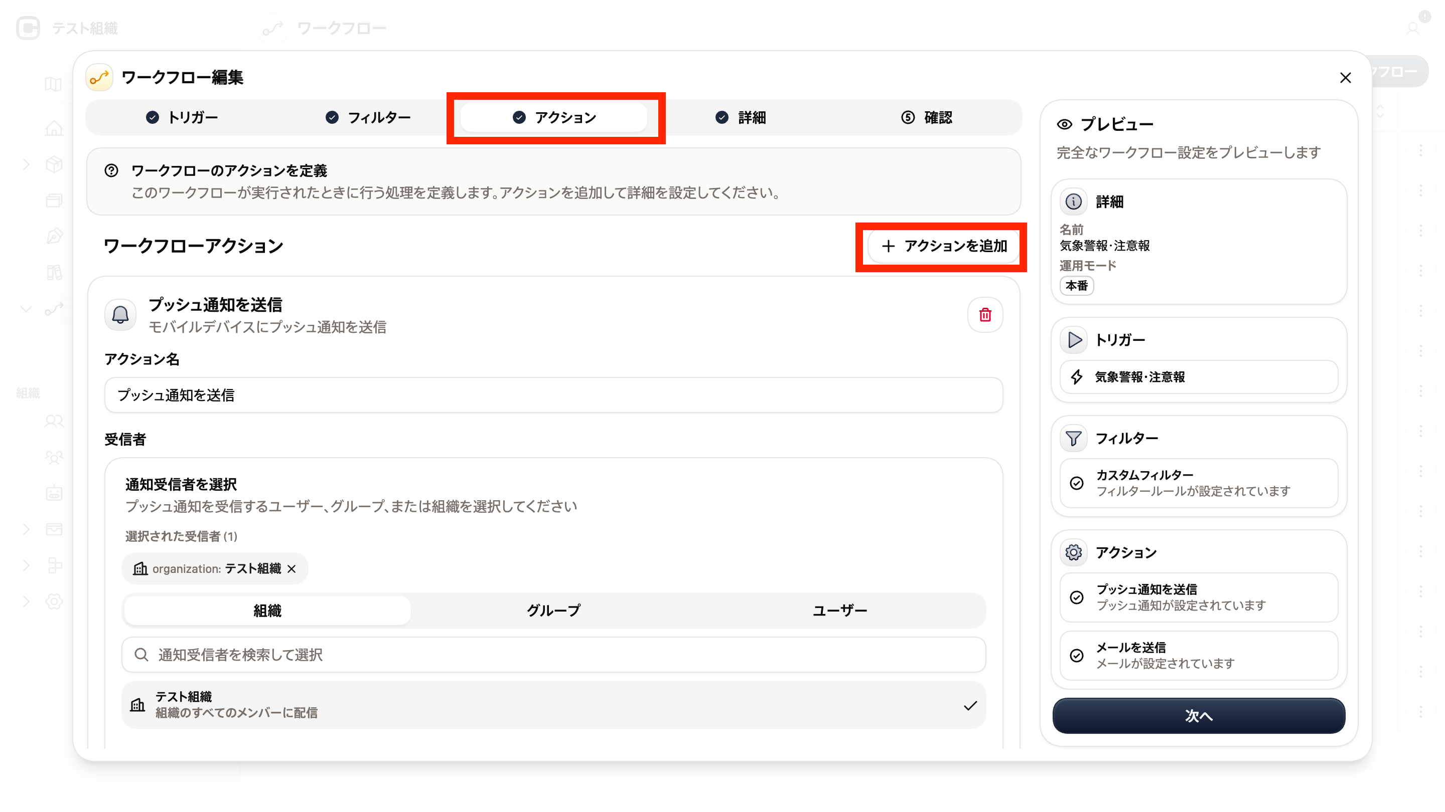Screen dimensions: 1445x812
Task: Open the map icon in background sidebar
Action: coord(53,84)
